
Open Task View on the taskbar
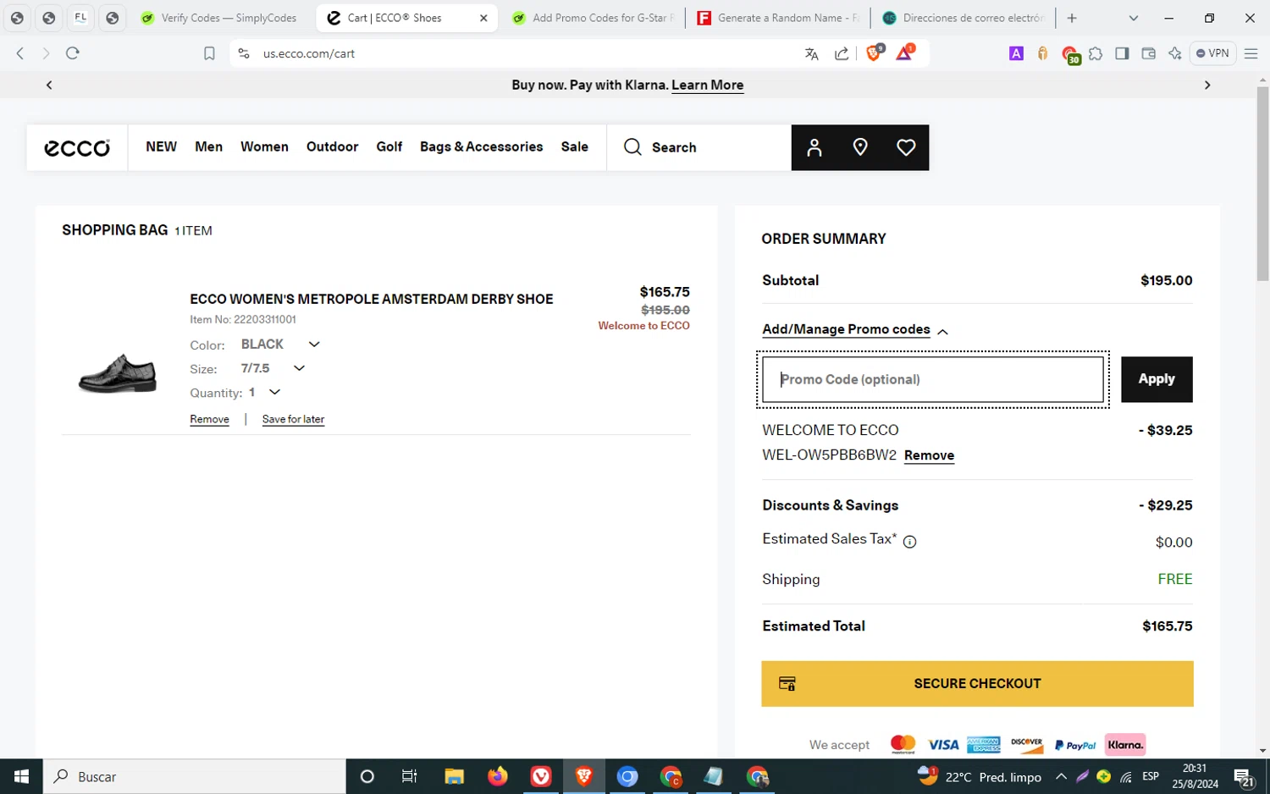click(409, 776)
